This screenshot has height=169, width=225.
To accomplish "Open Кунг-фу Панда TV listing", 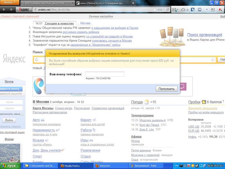I will coord(149,125).
